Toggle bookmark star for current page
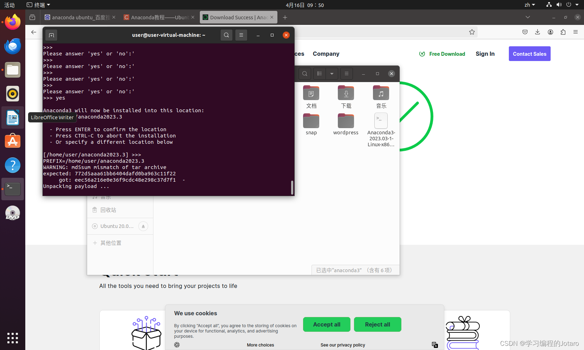 pyautogui.click(x=472, y=32)
